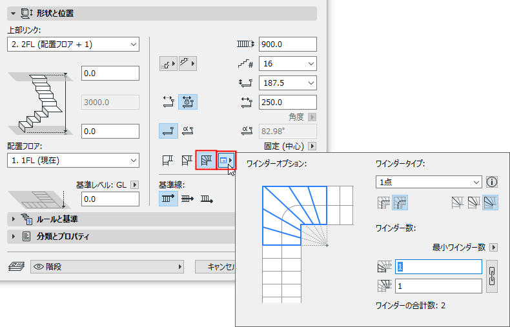
Task: Select the sloped tread angle icon
Action: click(x=188, y=131)
